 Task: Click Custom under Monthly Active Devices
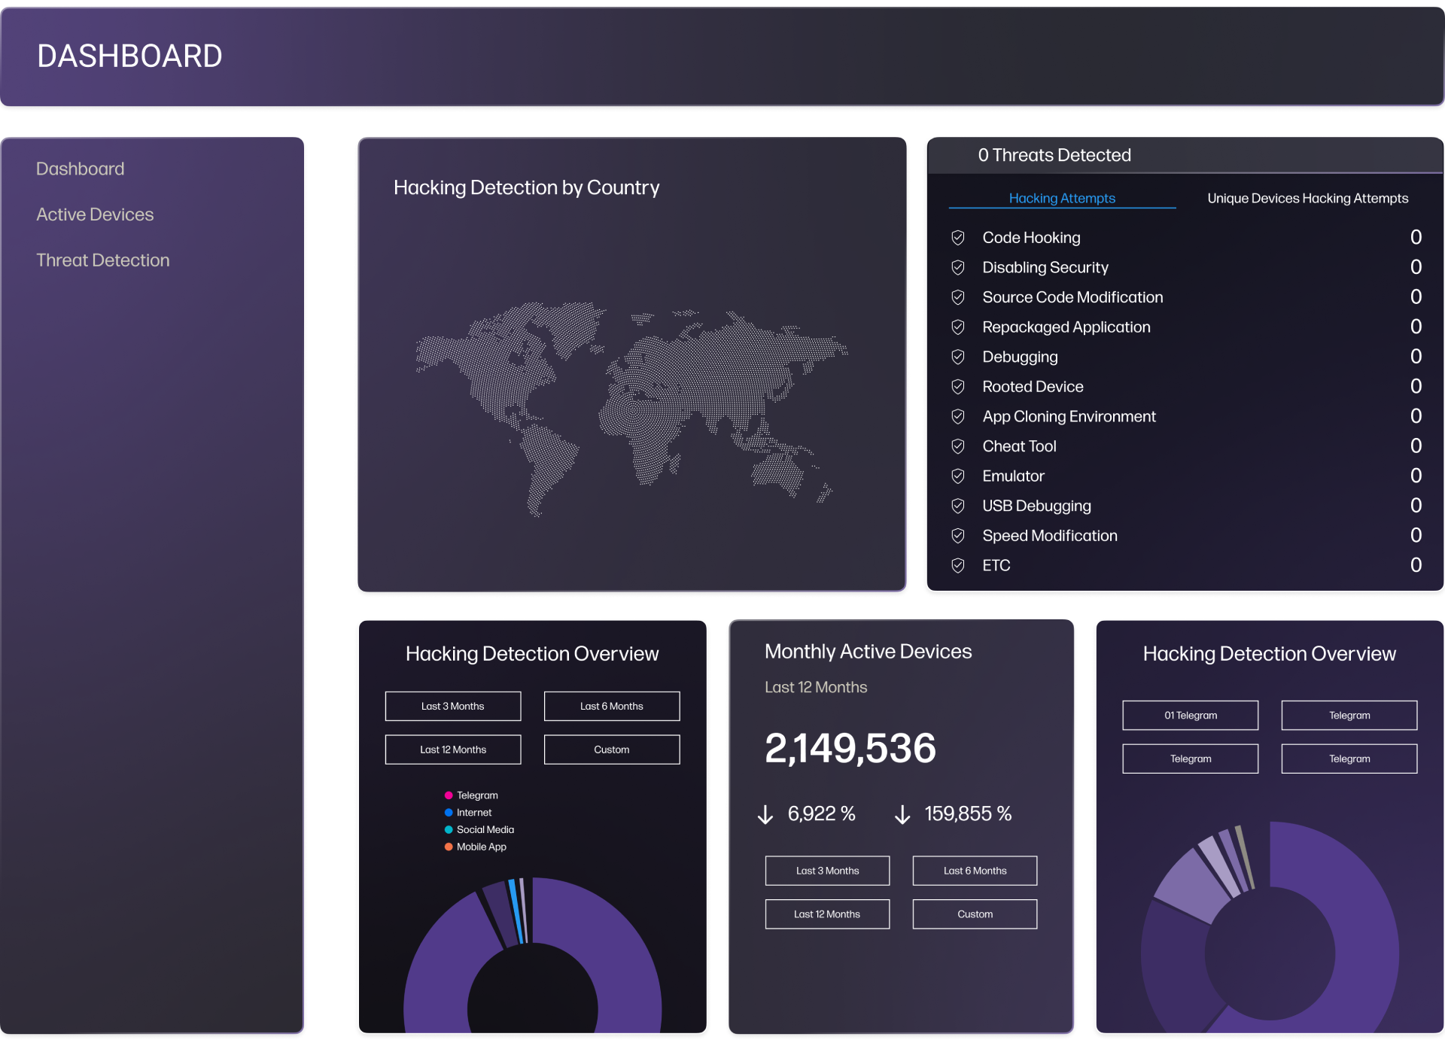[x=975, y=914]
